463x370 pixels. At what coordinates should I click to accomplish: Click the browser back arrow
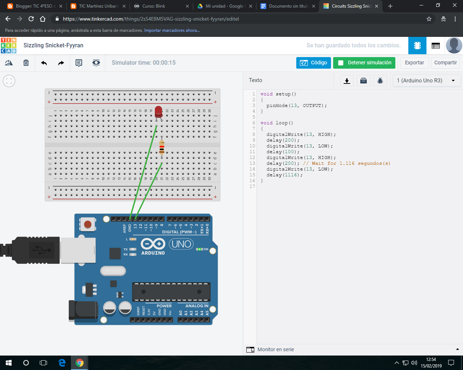pyautogui.click(x=8, y=19)
